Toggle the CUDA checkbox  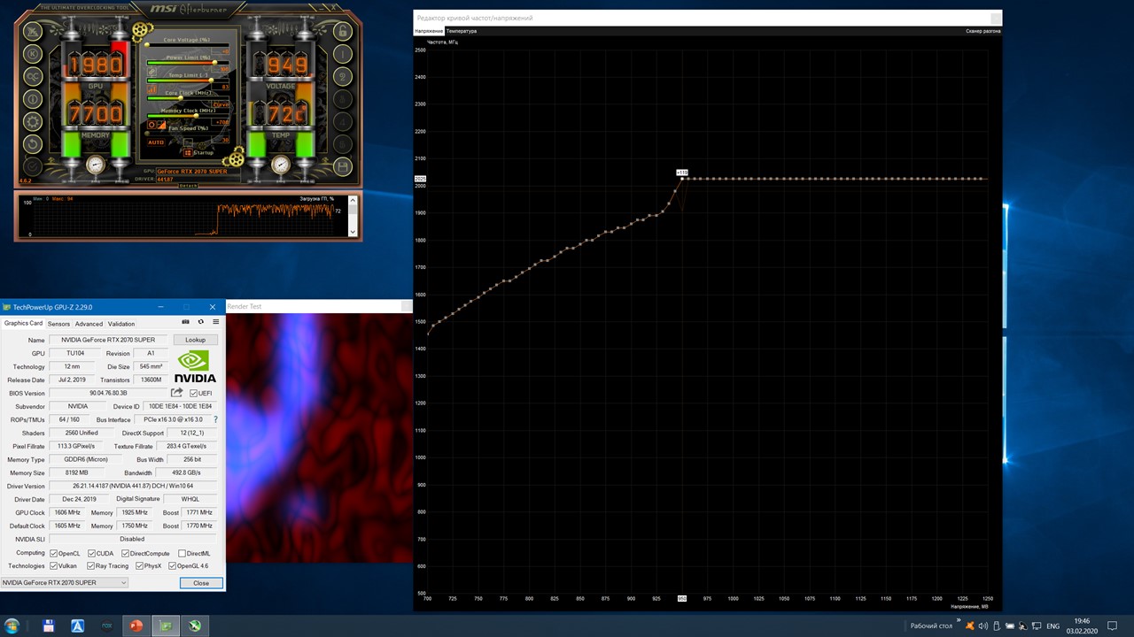[x=91, y=554]
